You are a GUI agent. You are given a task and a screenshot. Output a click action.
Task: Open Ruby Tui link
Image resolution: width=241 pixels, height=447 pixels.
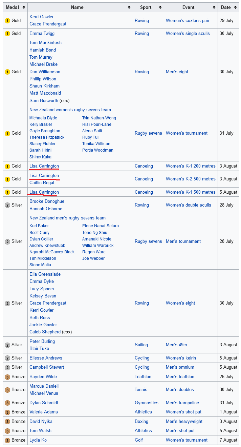tap(90, 137)
